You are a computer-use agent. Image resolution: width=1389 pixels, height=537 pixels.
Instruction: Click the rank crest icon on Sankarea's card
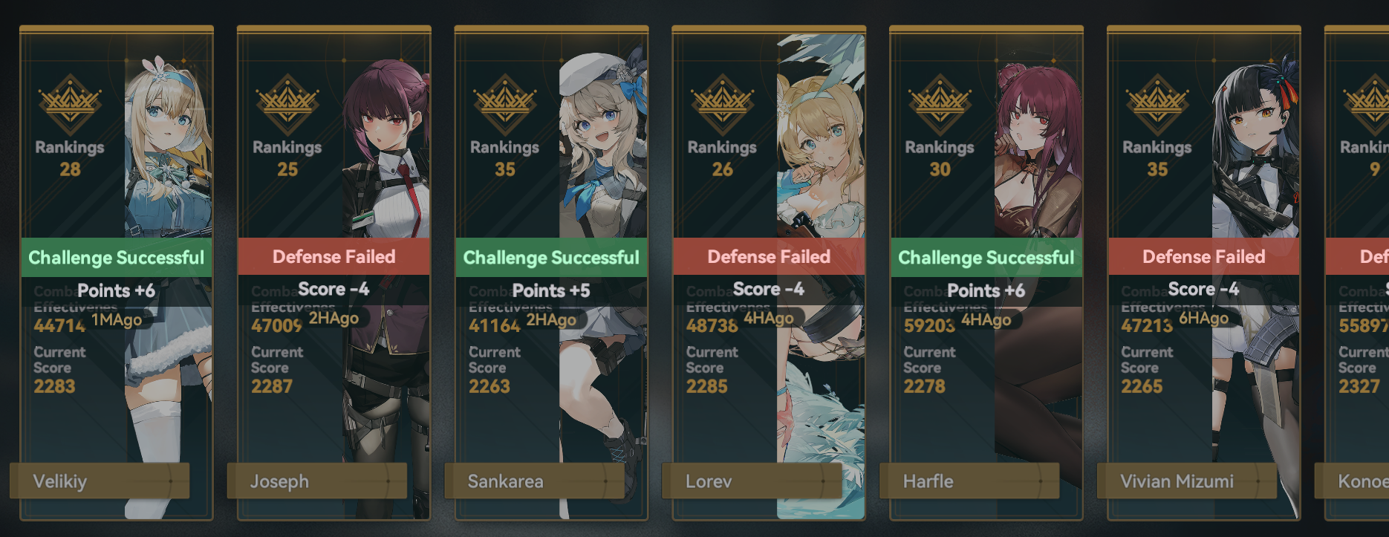(x=505, y=104)
